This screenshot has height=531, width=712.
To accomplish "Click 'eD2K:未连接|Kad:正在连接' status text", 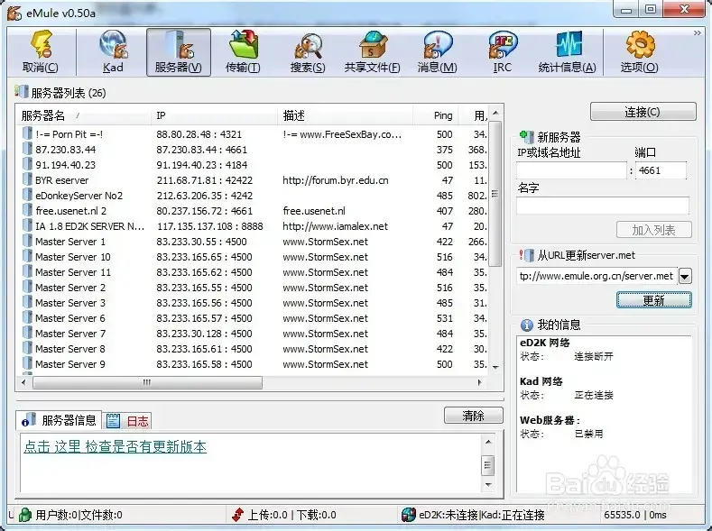I will [482, 515].
